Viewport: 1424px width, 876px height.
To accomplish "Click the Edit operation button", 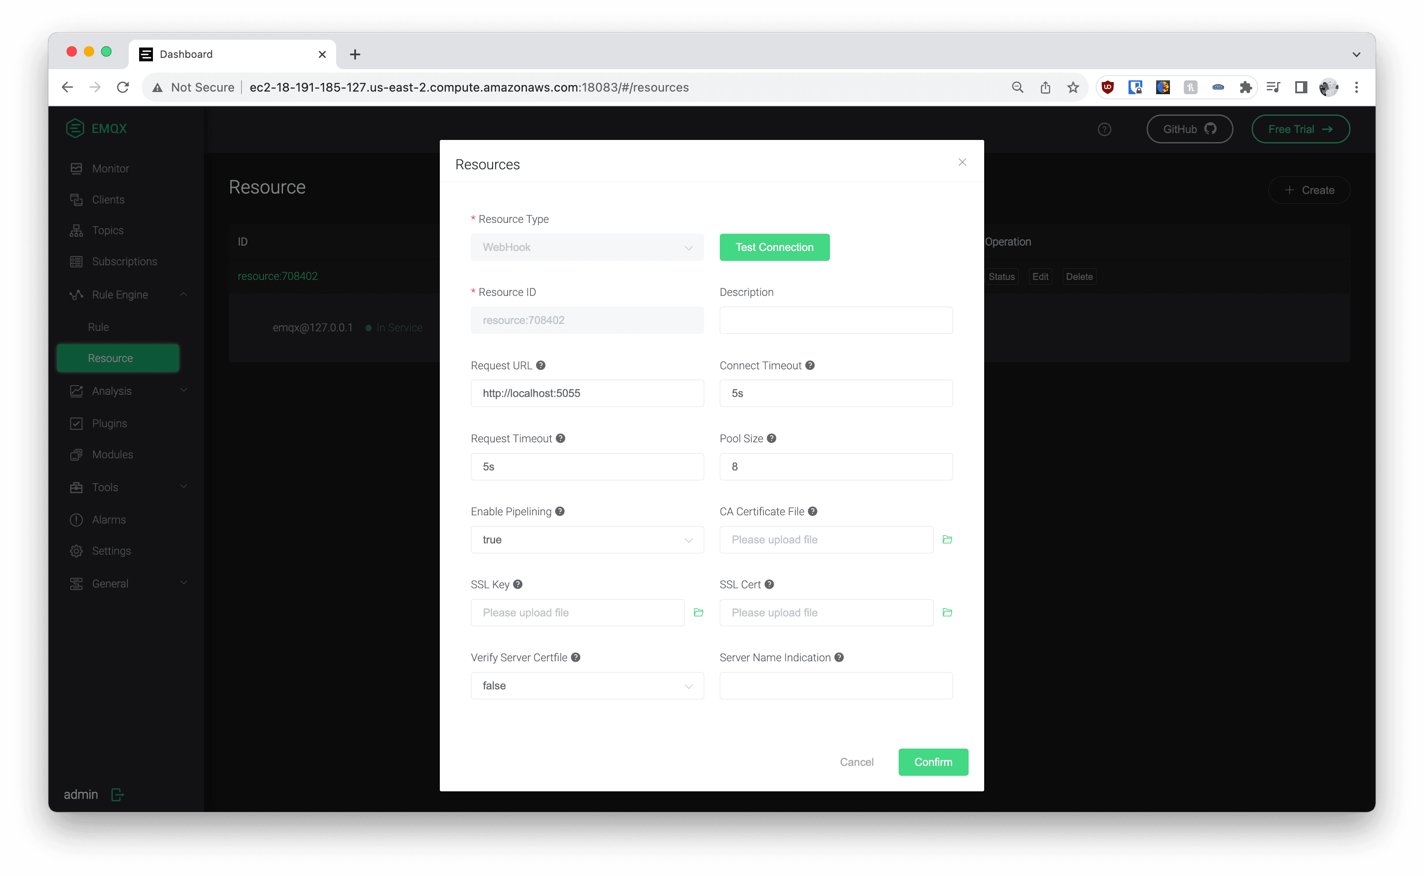I will [1040, 276].
